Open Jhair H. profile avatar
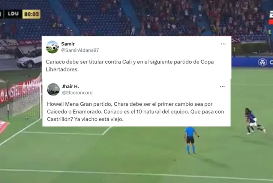This screenshot has width=273, height=183. tap(53, 90)
